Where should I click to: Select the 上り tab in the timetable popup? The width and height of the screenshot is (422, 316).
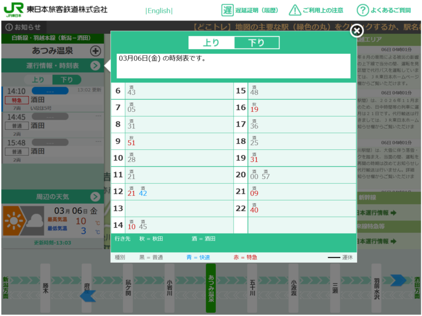pyautogui.click(x=211, y=43)
